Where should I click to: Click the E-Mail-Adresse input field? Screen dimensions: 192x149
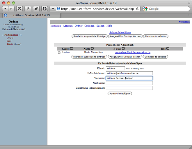click(x=129, y=73)
